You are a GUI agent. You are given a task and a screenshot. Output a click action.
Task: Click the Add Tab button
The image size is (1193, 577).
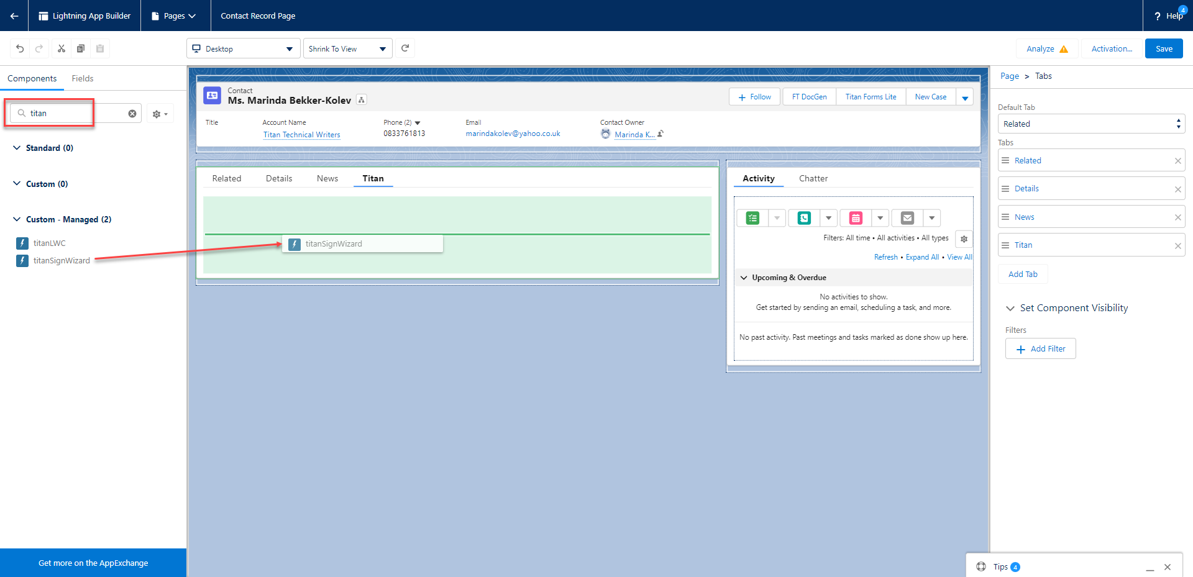1023,274
